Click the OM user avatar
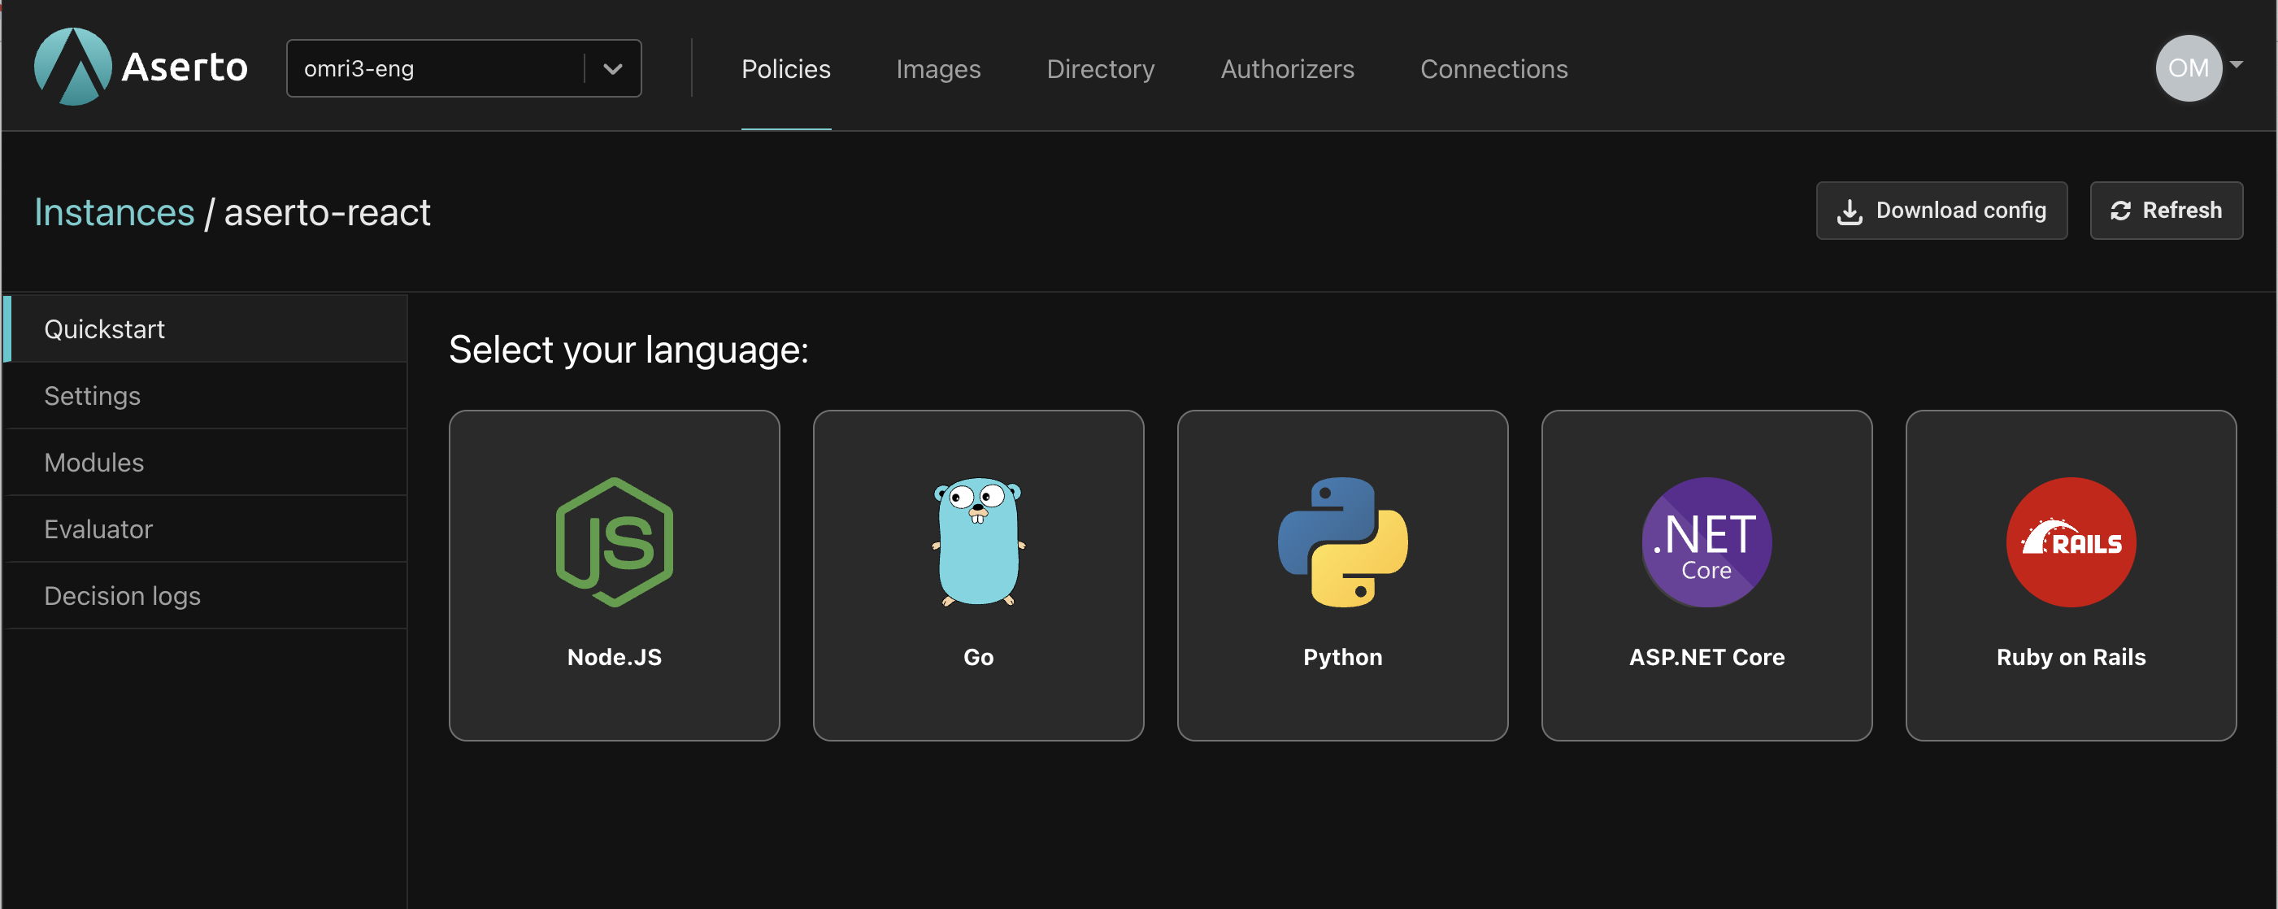The image size is (2278, 909). (x=2189, y=68)
